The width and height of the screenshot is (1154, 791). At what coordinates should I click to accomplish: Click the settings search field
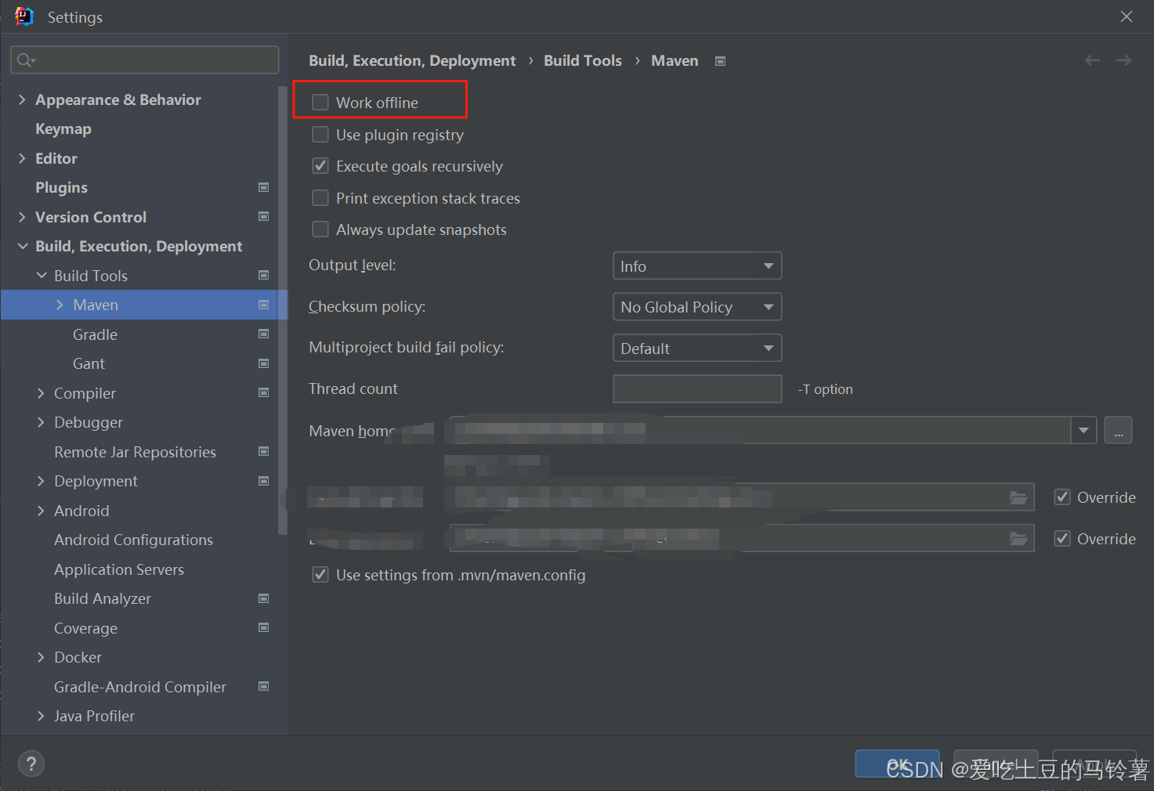coord(145,60)
